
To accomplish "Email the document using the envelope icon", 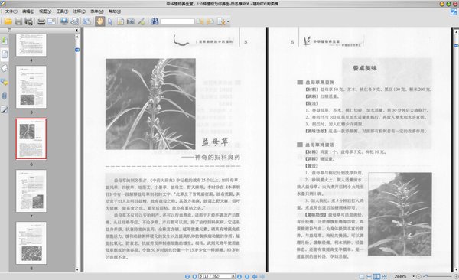I will click(x=51, y=21).
